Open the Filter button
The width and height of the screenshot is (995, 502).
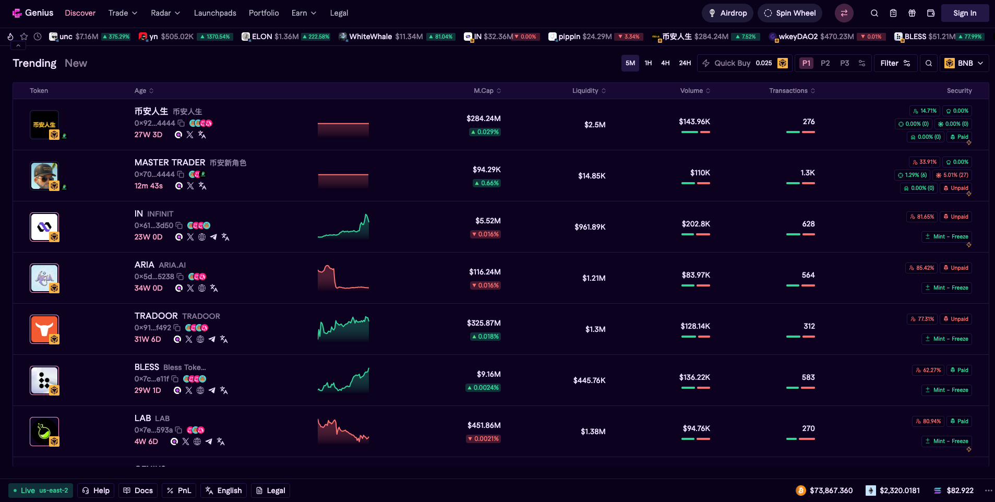[895, 63]
